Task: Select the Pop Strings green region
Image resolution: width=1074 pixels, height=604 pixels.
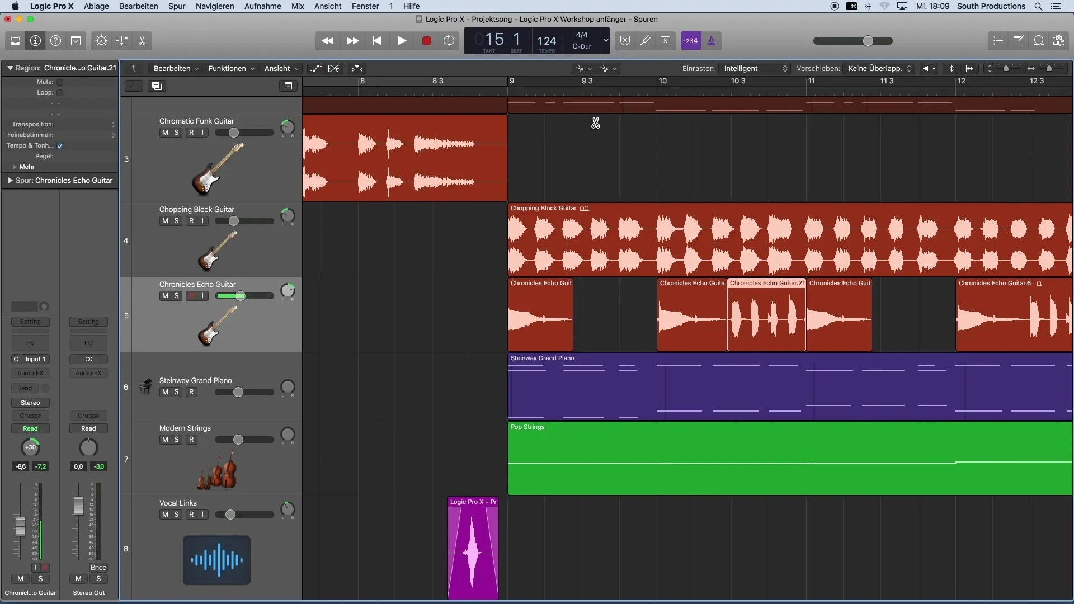Action: [x=790, y=459]
